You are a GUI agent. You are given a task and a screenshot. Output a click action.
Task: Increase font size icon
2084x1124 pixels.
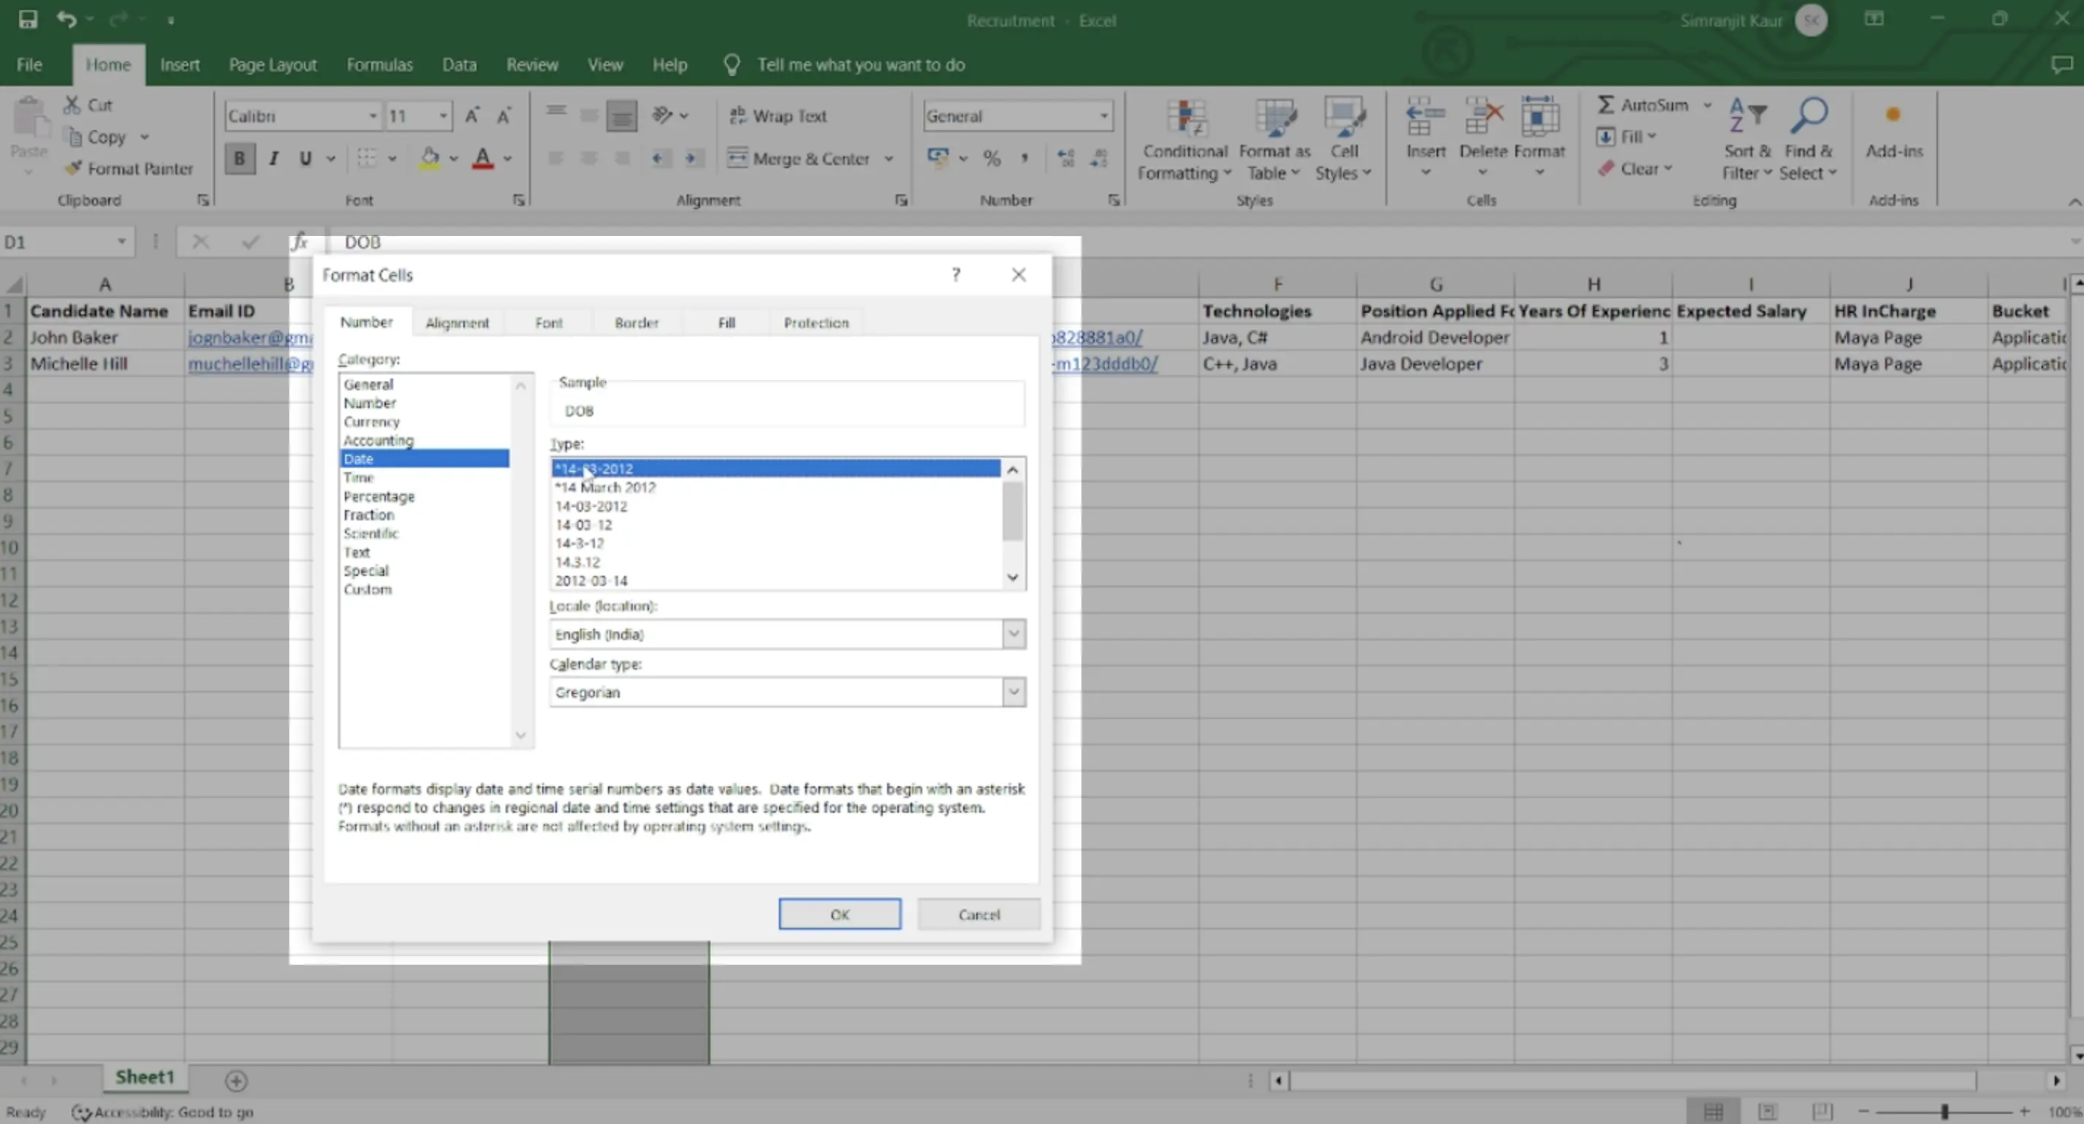(x=471, y=115)
